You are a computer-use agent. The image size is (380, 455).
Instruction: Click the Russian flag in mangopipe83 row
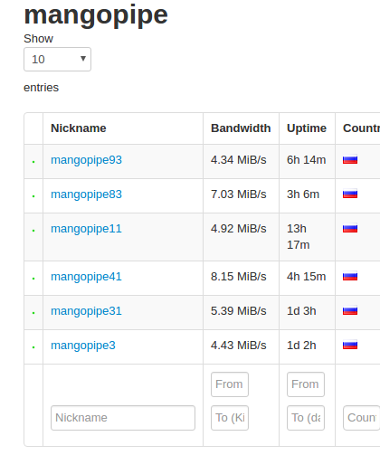pyautogui.click(x=350, y=194)
